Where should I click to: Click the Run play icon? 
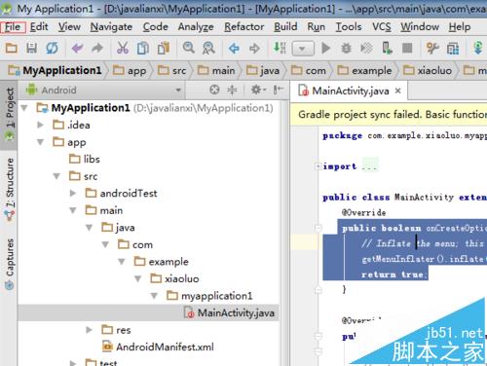(325, 49)
